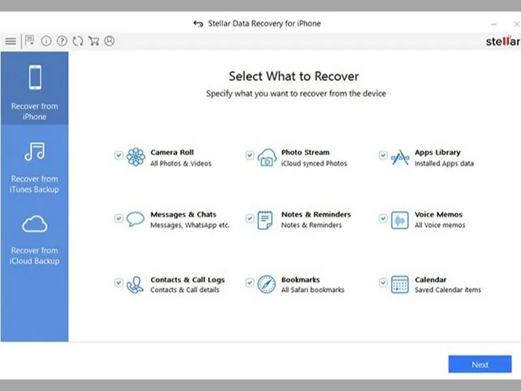
Task: Click the Camera Roll flower icon
Action: tap(136, 157)
